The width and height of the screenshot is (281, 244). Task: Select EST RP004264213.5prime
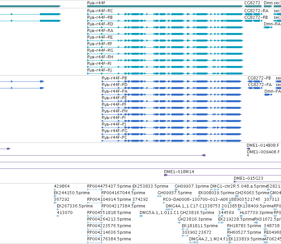[x=109, y=220]
